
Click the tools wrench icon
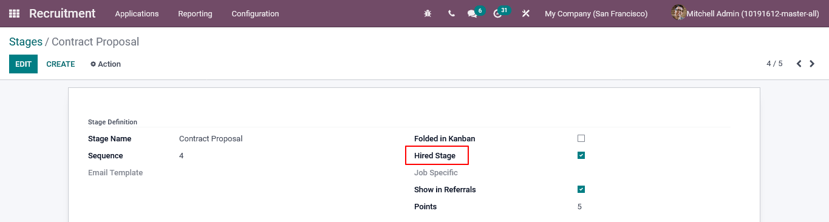point(526,13)
